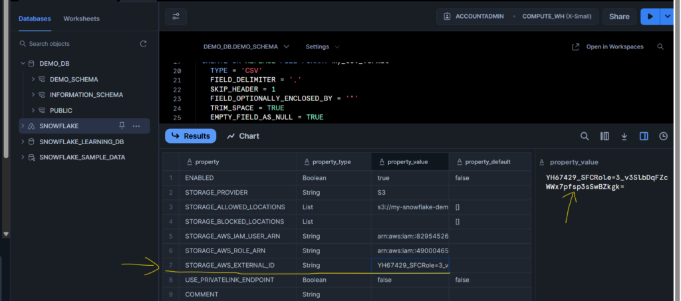Select the Chart tab
This screenshot has width=681, height=301.
click(243, 136)
